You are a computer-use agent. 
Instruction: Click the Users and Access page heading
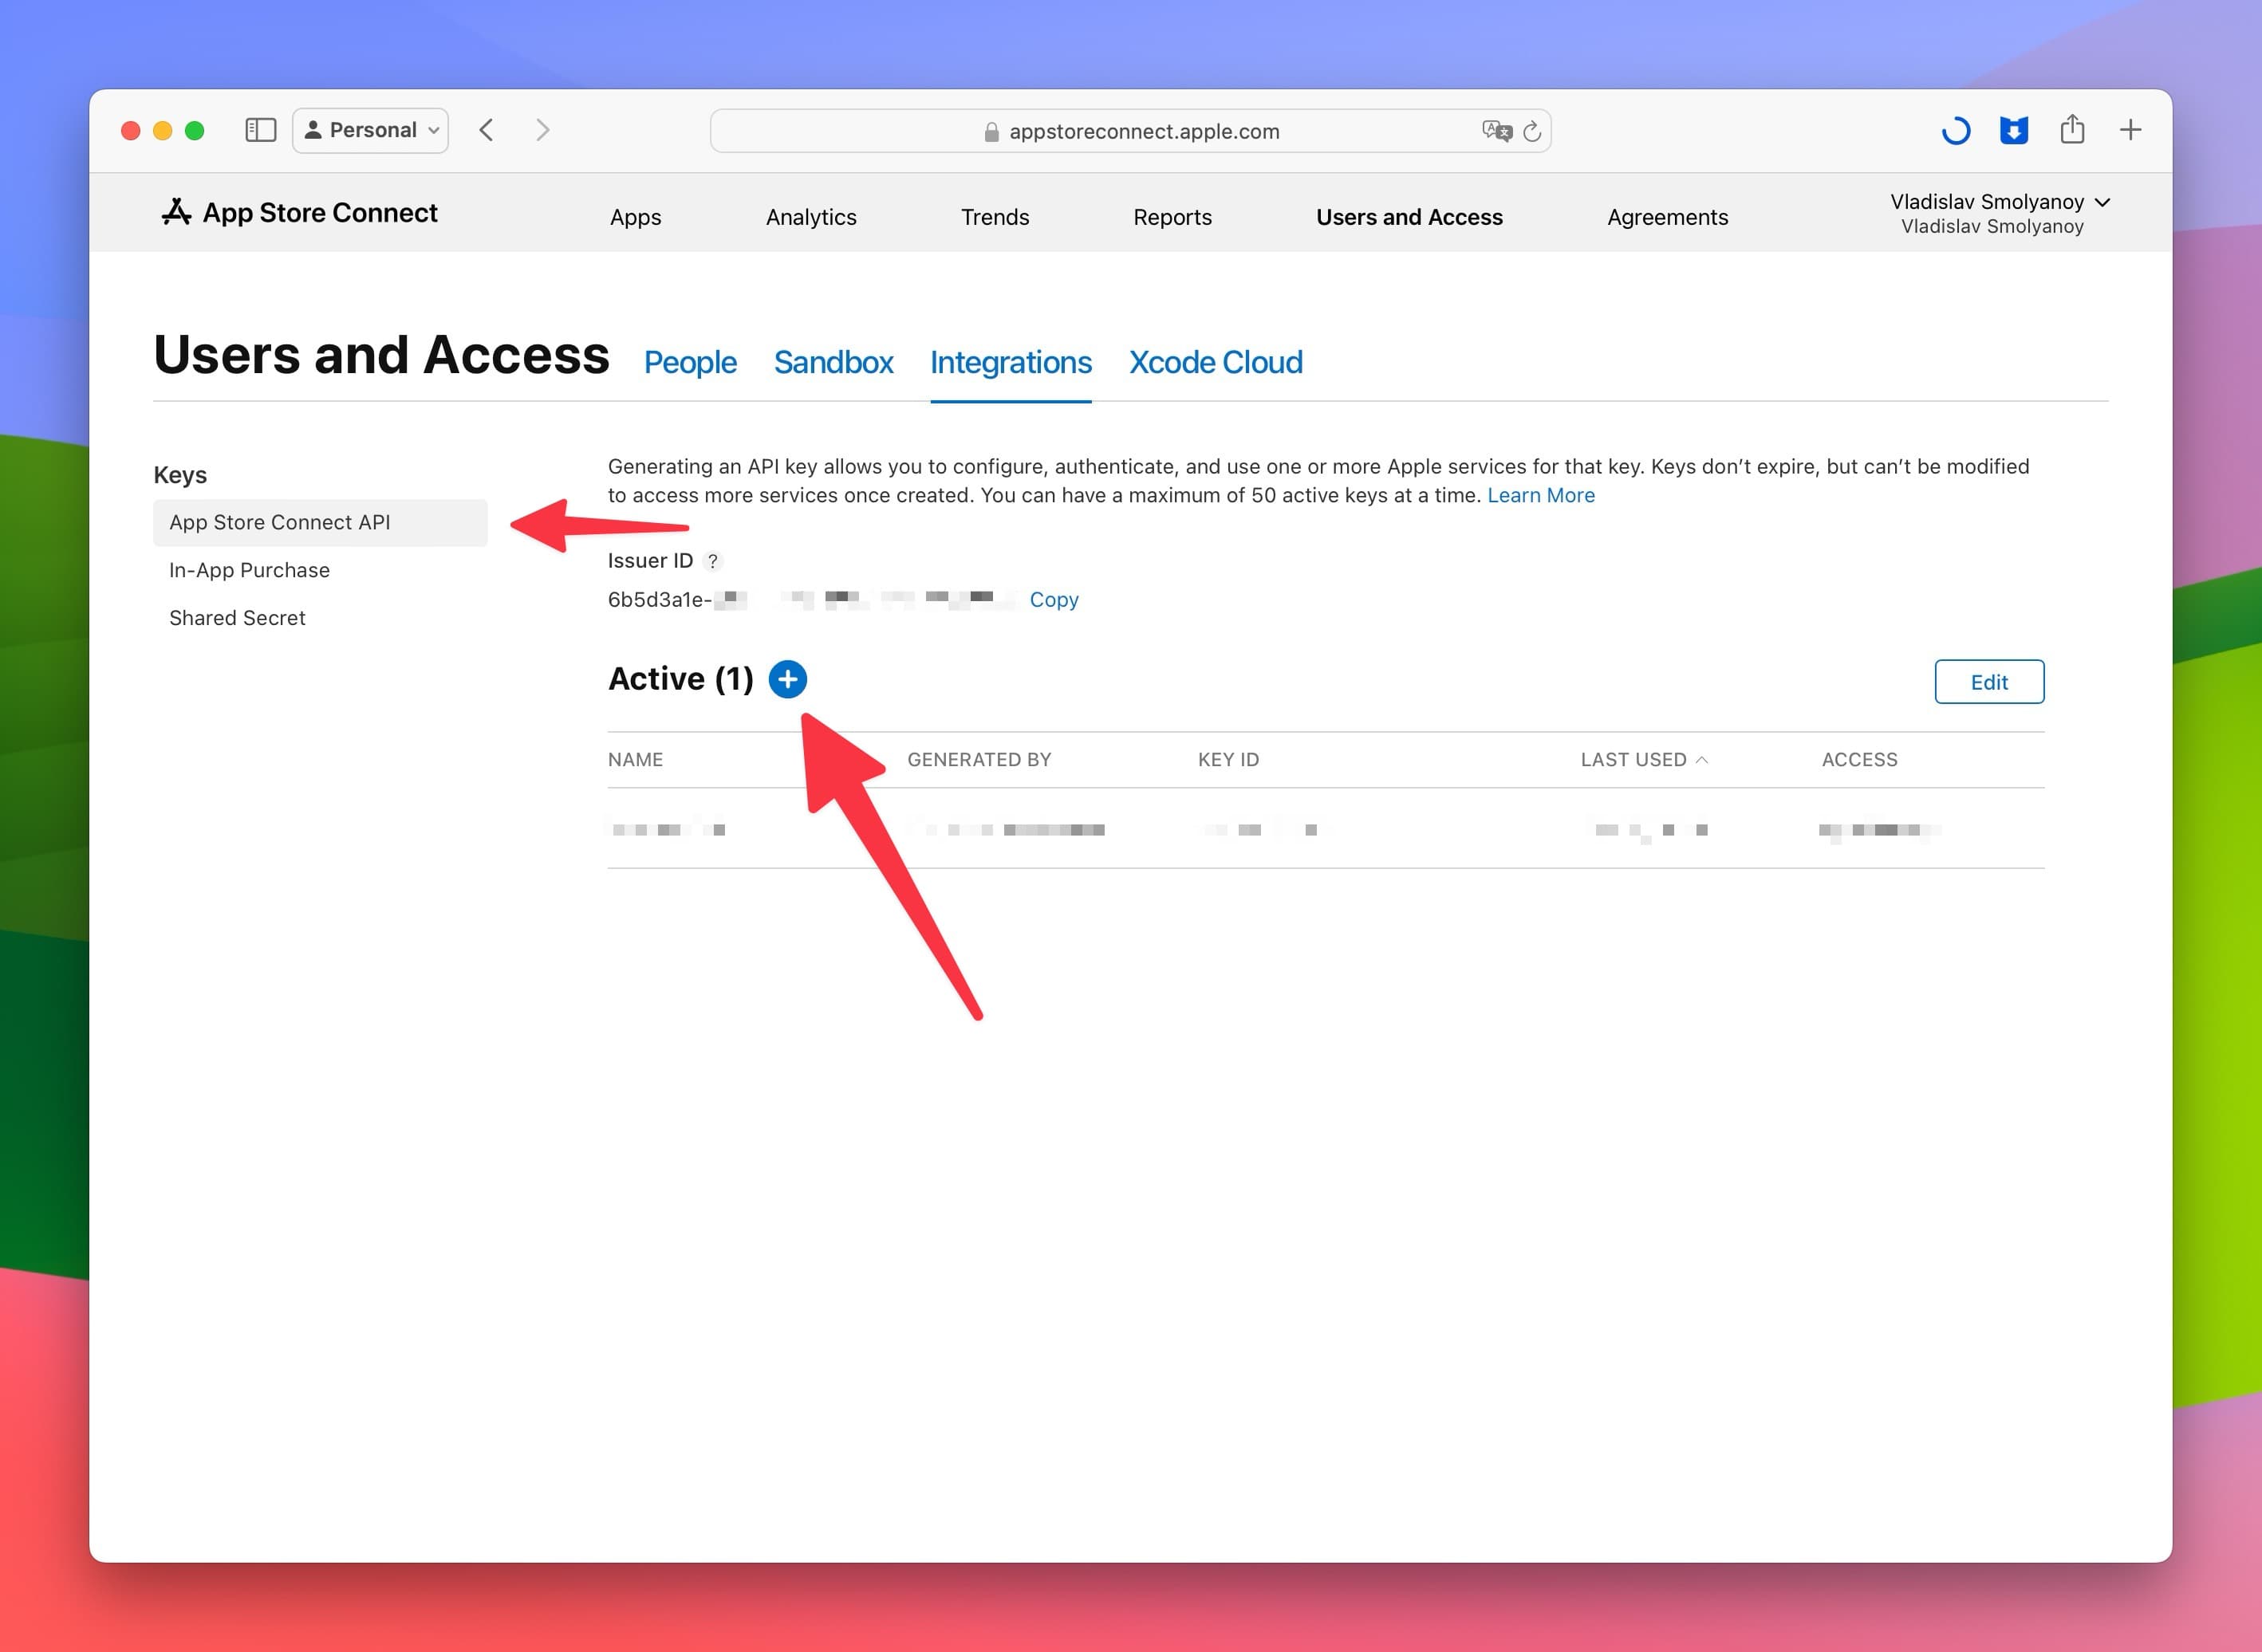[x=381, y=354]
